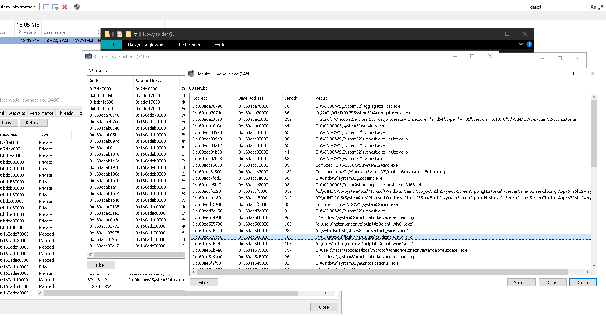The image size is (606, 316).
Task: Click the Save... button
Action: [521, 283]
